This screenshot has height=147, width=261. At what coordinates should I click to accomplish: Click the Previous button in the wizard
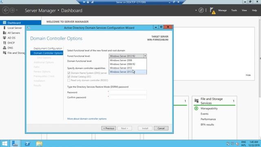pyautogui.click(x=109, y=128)
